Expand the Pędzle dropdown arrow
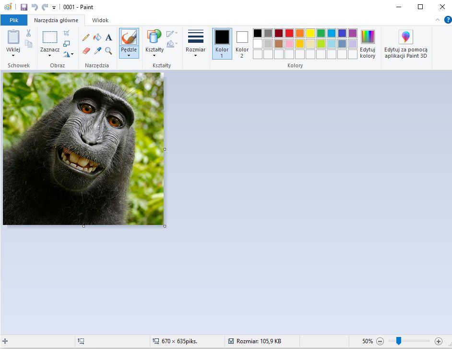Image resolution: width=452 pixels, height=349 pixels. tap(129, 55)
